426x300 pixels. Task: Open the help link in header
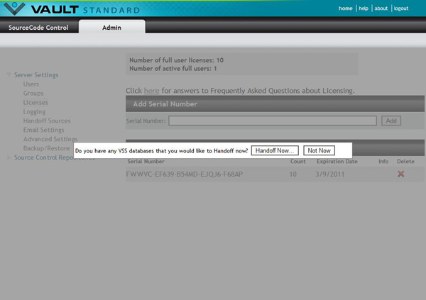(x=364, y=9)
